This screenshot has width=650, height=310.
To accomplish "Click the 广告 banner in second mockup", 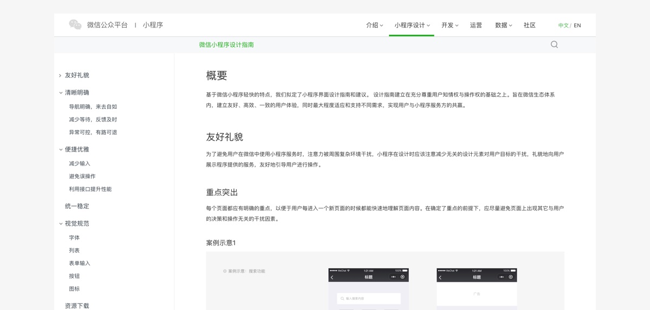I will click(x=477, y=294).
